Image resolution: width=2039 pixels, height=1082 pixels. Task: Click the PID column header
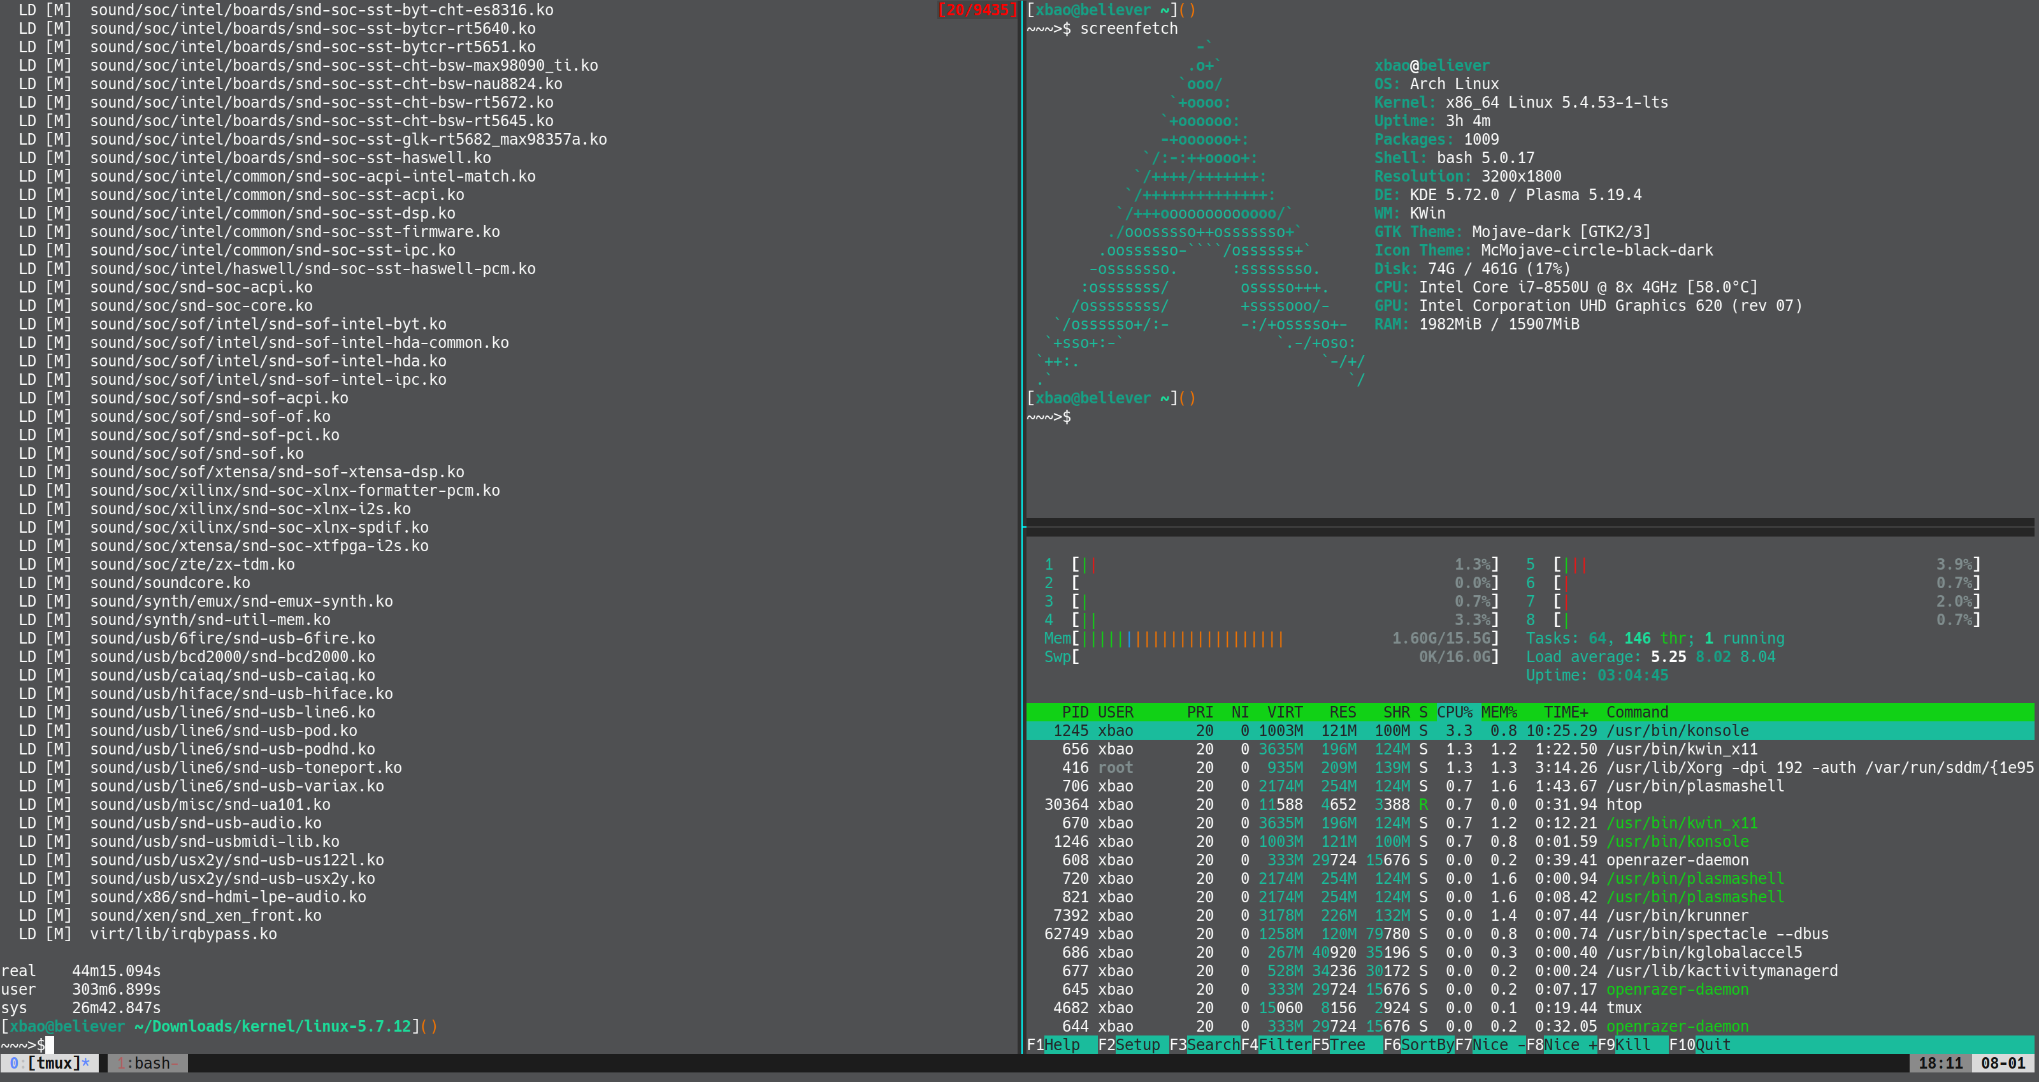(1074, 712)
